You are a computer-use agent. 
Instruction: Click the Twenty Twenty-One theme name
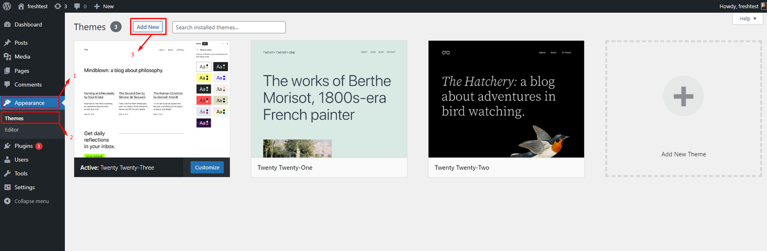(x=285, y=167)
